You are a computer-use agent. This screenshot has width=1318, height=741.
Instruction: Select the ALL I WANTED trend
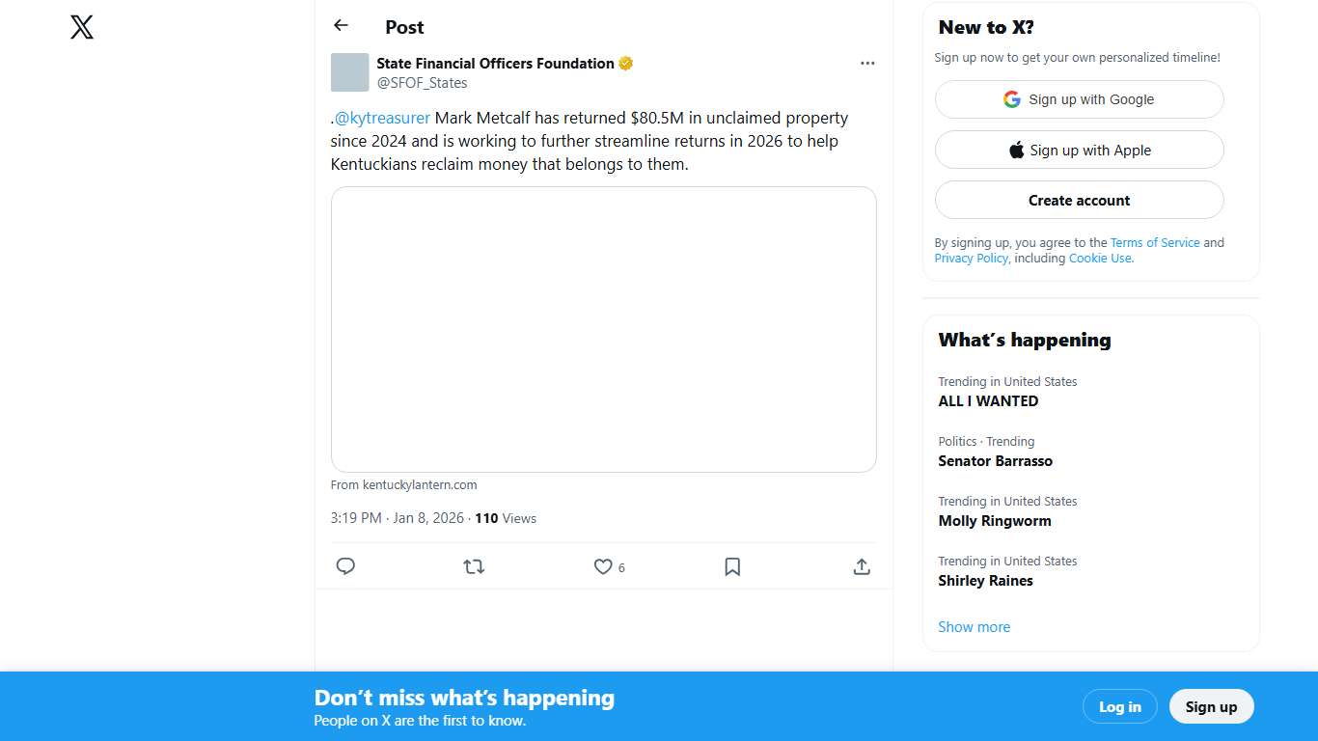pos(988,401)
